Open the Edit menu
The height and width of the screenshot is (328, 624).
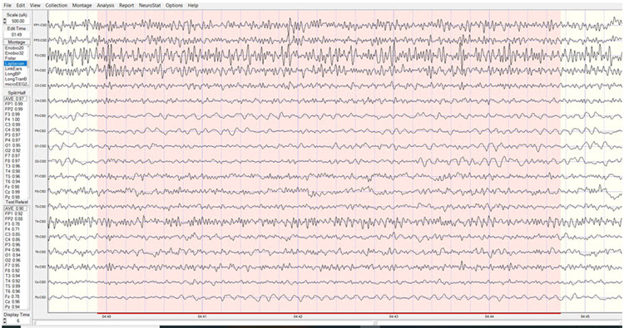(20, 6)
